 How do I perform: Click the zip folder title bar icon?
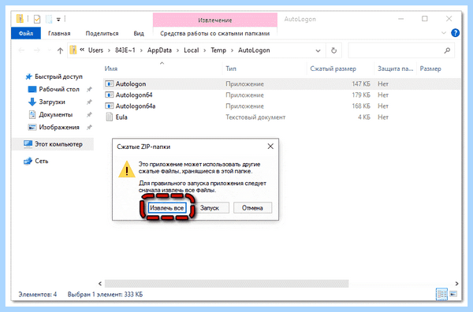click(20, 19)
